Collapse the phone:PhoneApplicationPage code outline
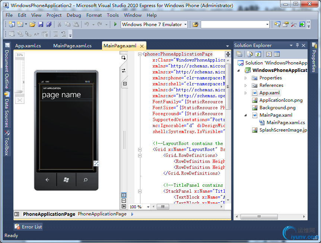The height and width of the screenshot is (243, 321). coord(140,54)
